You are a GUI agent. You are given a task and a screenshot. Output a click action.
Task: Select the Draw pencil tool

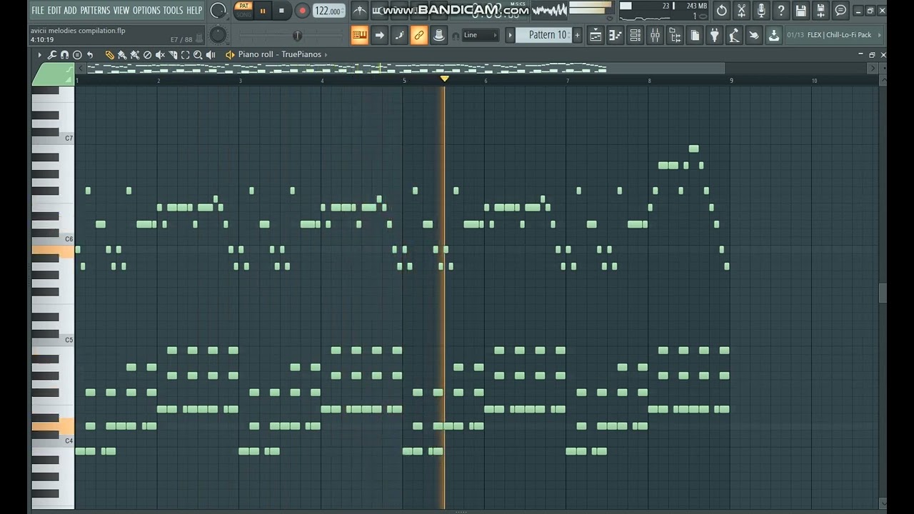pyautogui.click(x=109, y=55)
